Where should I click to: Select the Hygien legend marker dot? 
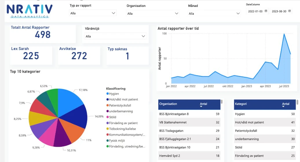(107, 94)
